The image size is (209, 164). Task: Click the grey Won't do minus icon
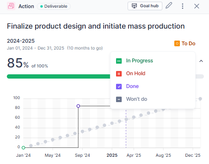coord(119,99)
